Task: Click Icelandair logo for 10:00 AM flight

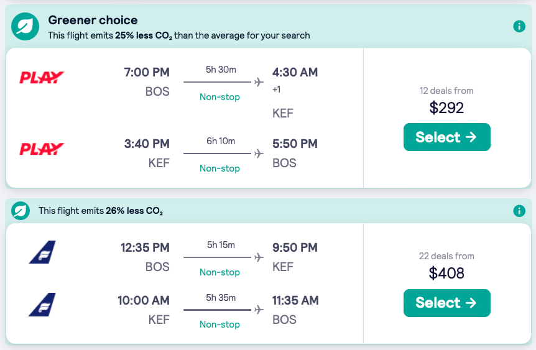Action: 42,305
